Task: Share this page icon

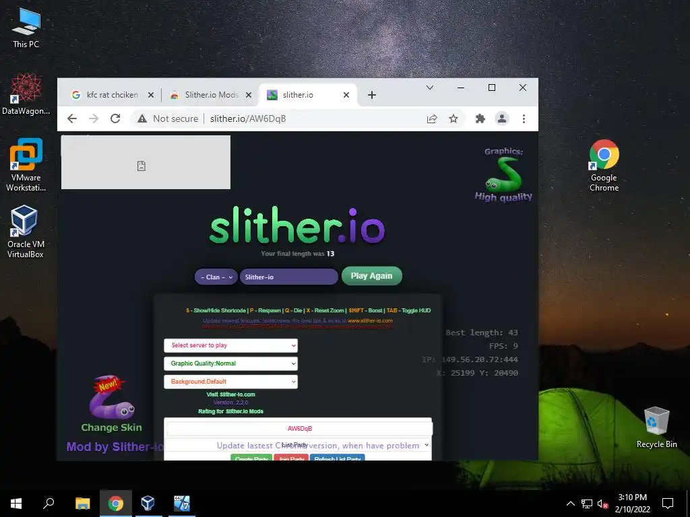Action: click(x=432, y=118)
